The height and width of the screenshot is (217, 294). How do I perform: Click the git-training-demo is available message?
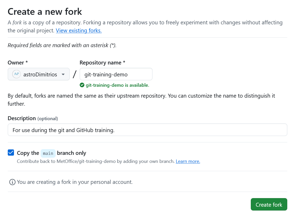click(115, 85)
